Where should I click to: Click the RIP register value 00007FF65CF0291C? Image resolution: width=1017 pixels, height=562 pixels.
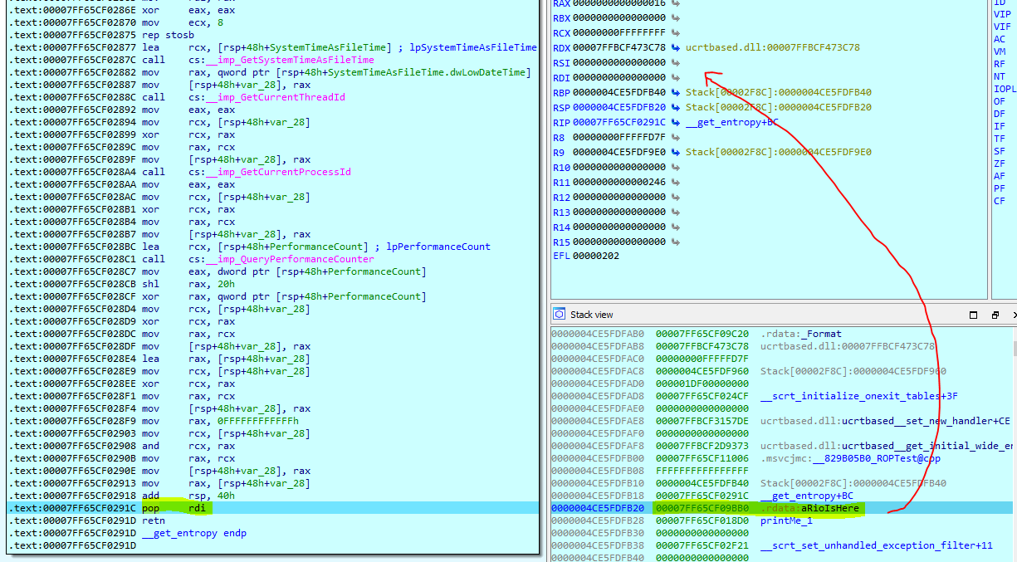click(x=619, y=123)
